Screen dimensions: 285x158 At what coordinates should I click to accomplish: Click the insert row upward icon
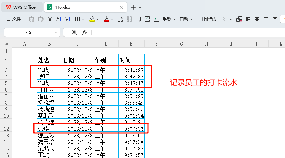147,19
